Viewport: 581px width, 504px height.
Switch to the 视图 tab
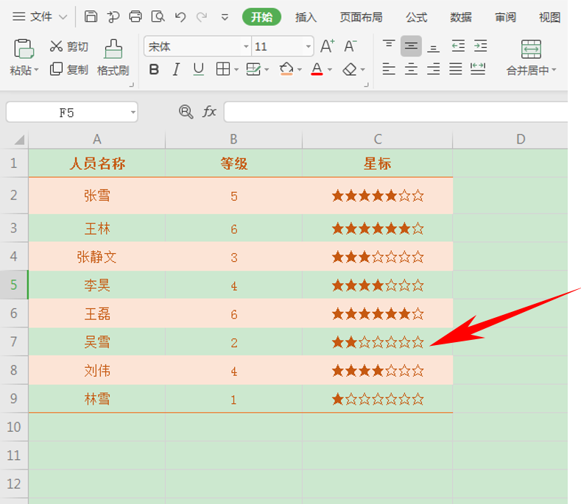549,17
